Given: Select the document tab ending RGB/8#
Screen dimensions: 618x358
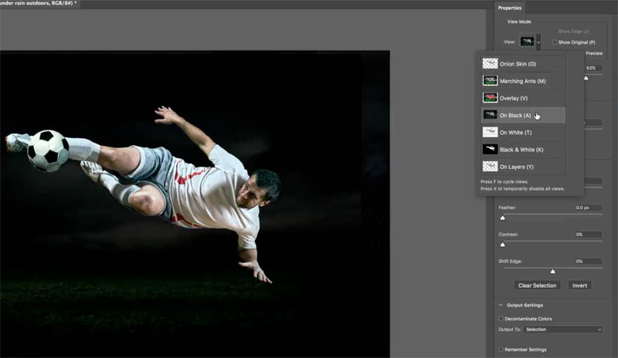Looking at the screenshot, I should tap(39, 3).
